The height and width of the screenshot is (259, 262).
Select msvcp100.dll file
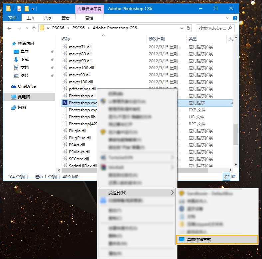(x=81, y=68)
